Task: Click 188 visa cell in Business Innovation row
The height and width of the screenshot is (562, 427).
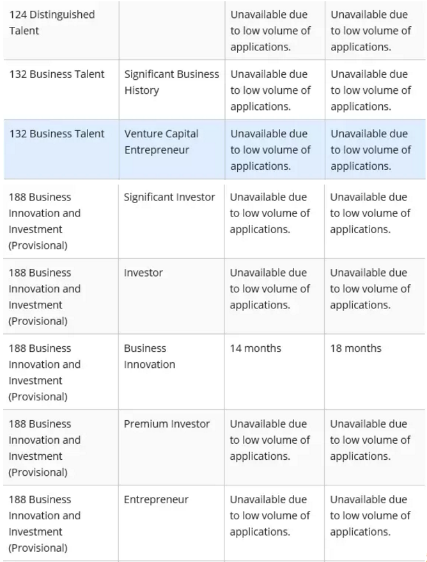Action: click(61, 372)
